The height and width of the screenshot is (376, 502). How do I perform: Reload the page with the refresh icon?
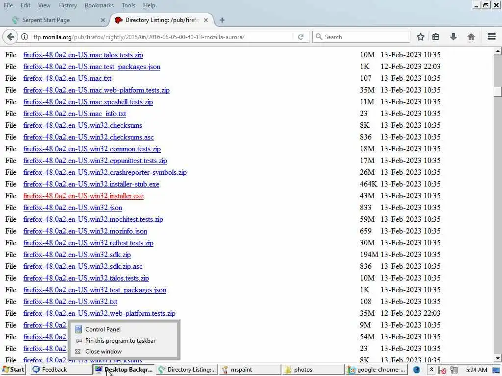tap(301, 37)
